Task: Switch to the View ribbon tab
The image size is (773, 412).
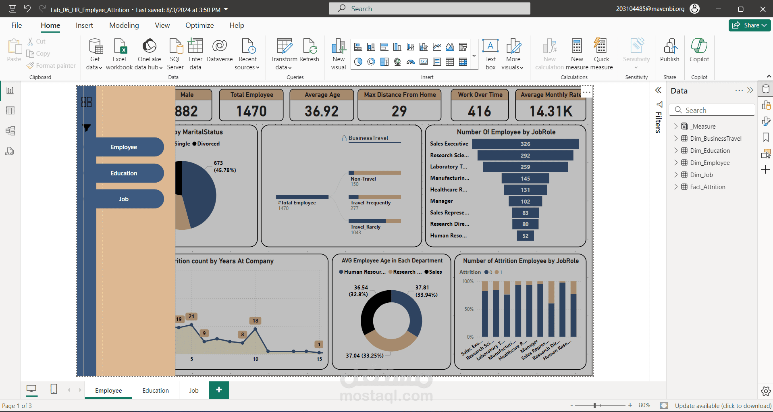Action: click(162, 25)
